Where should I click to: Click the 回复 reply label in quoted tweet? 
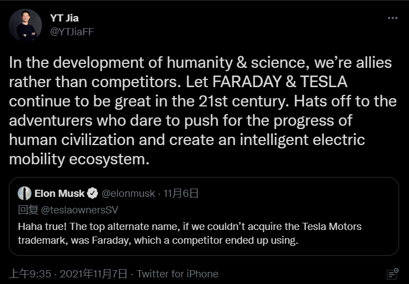26,210
